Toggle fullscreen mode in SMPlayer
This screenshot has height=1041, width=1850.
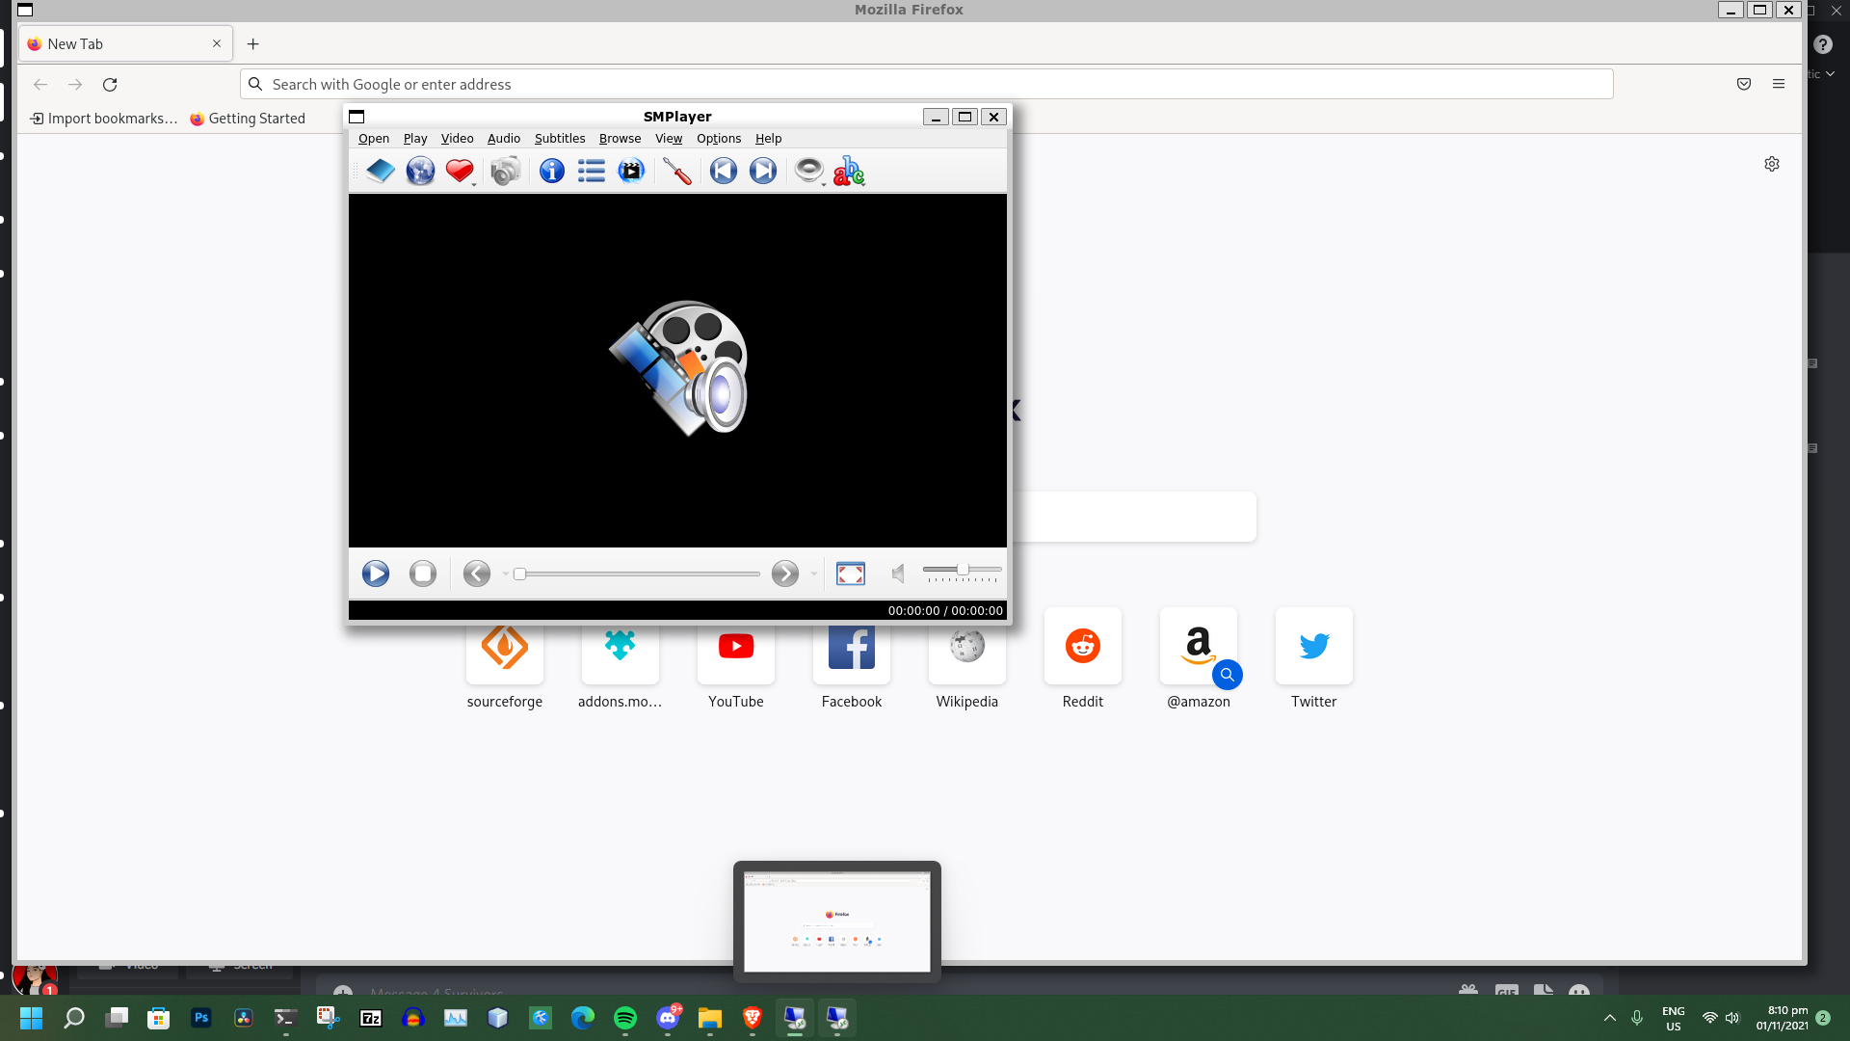coord(850,574)
